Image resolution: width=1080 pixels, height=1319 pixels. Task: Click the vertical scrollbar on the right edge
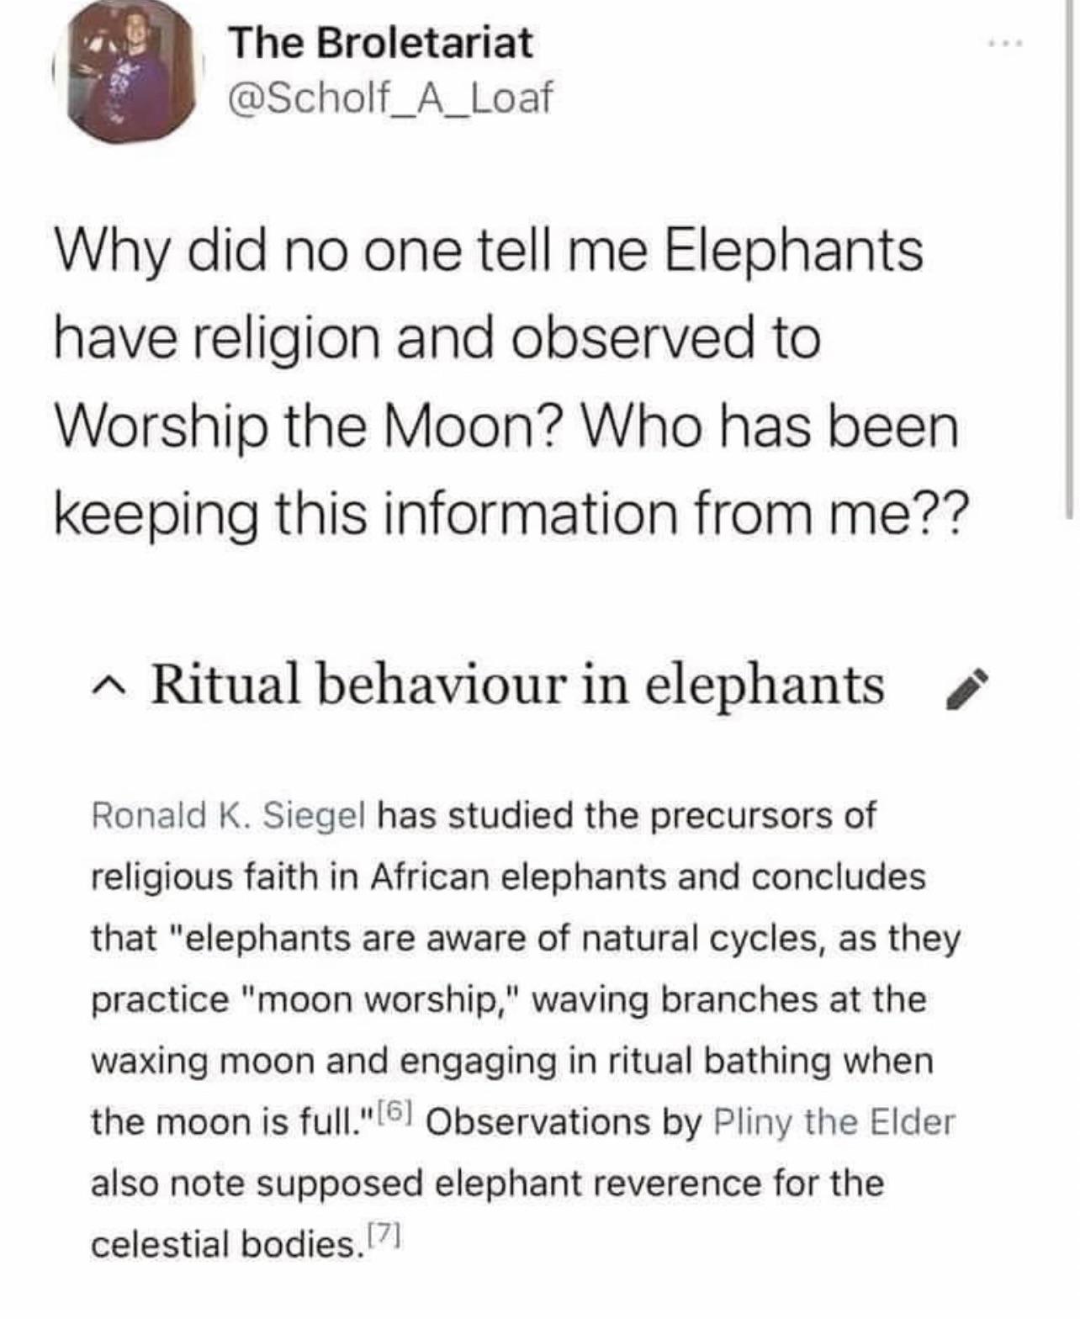[1071, 252]
